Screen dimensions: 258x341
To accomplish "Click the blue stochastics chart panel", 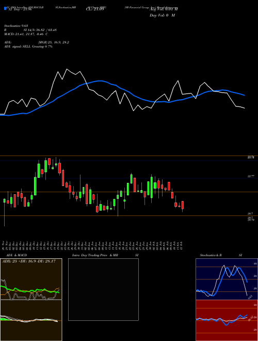I will [x=227, y=279].
